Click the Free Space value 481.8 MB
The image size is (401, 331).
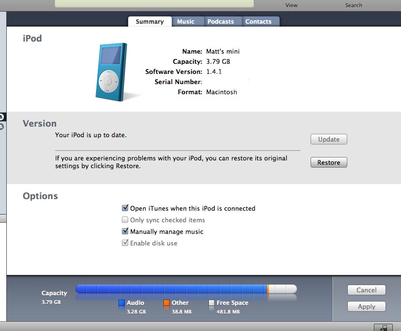[228, 312]
